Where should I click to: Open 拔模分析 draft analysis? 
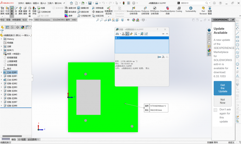coord(83,8)
